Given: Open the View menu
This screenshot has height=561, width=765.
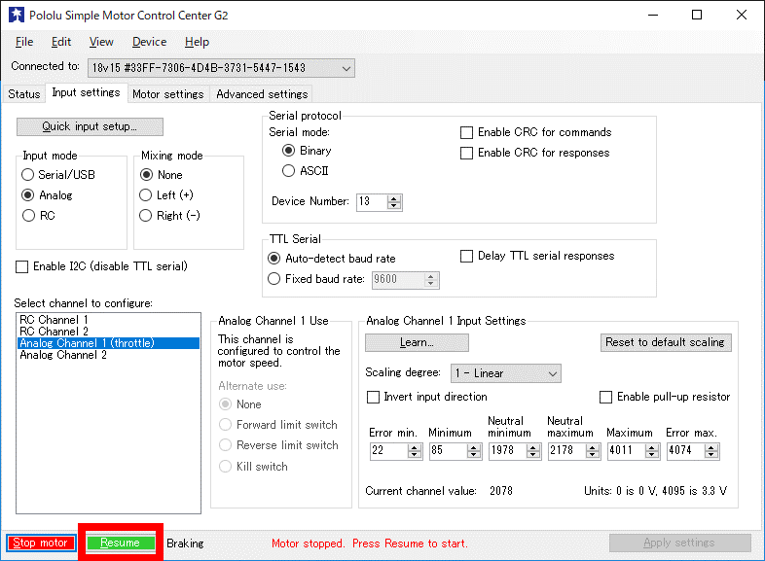Looking at the screenshot, I should [101, 42].
